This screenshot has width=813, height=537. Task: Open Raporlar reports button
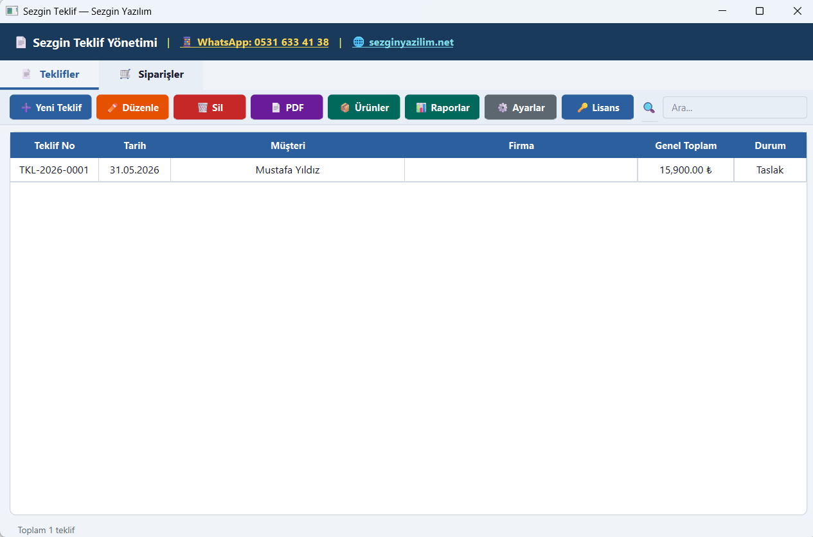442,107
